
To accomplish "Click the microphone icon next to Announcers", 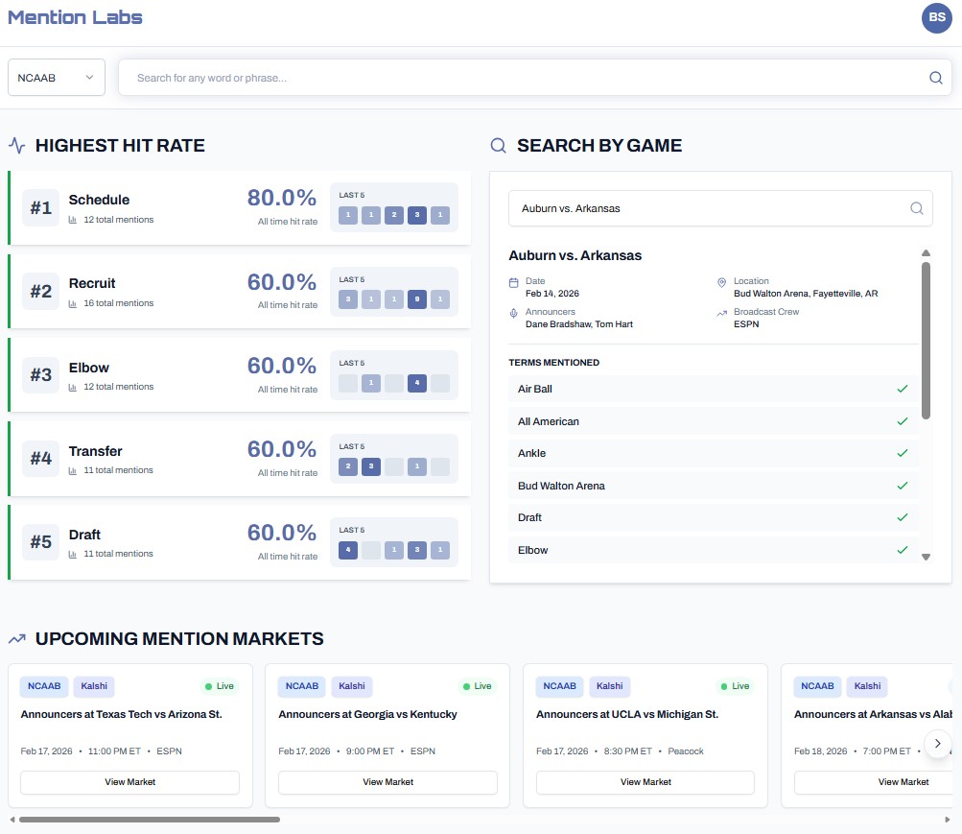I will 513,314.
